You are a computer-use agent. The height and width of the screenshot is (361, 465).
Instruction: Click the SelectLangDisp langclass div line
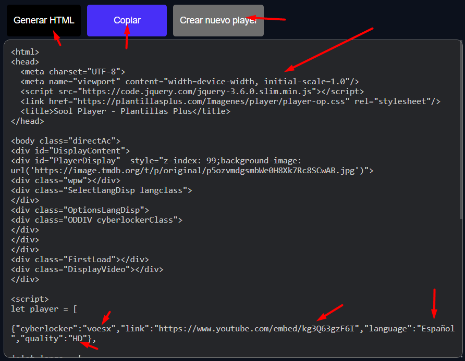102,190
